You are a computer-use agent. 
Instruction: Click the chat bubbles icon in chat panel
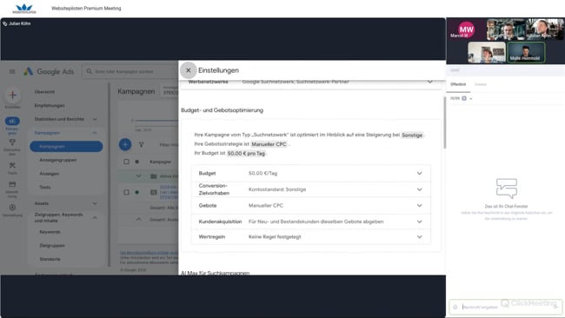coord(506,189)
